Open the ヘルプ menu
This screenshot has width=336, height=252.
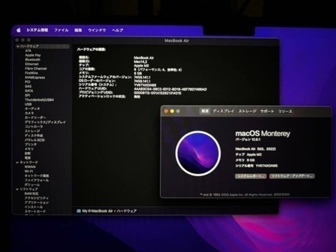point(117,30)
